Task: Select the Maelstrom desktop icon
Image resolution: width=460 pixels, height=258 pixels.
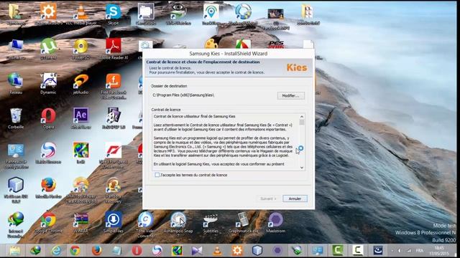Action: (275, 223)
